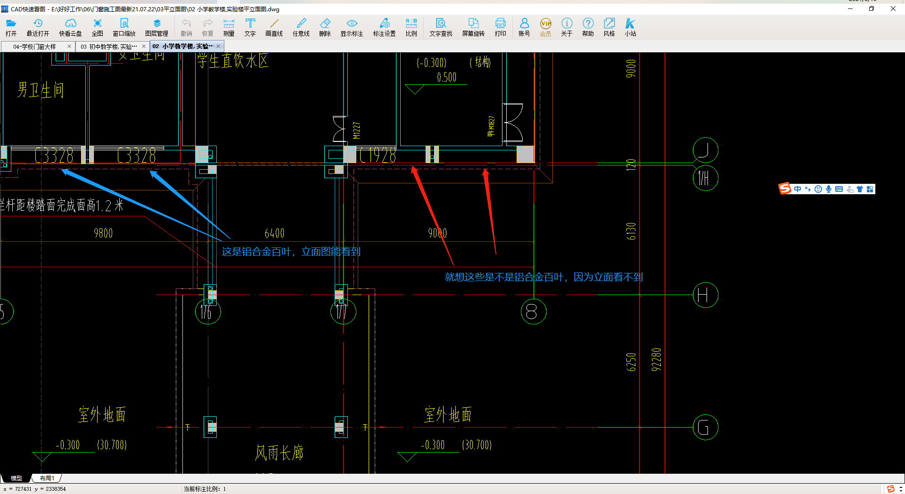Select the 02 小学教学楼 tab

(182, 46)
